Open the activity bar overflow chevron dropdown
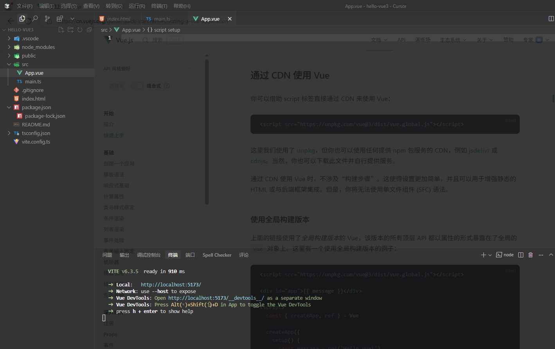The image size is (555, 349). pos(72,18)
